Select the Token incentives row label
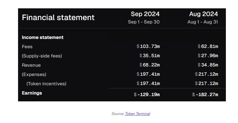 tap(46, 84)
